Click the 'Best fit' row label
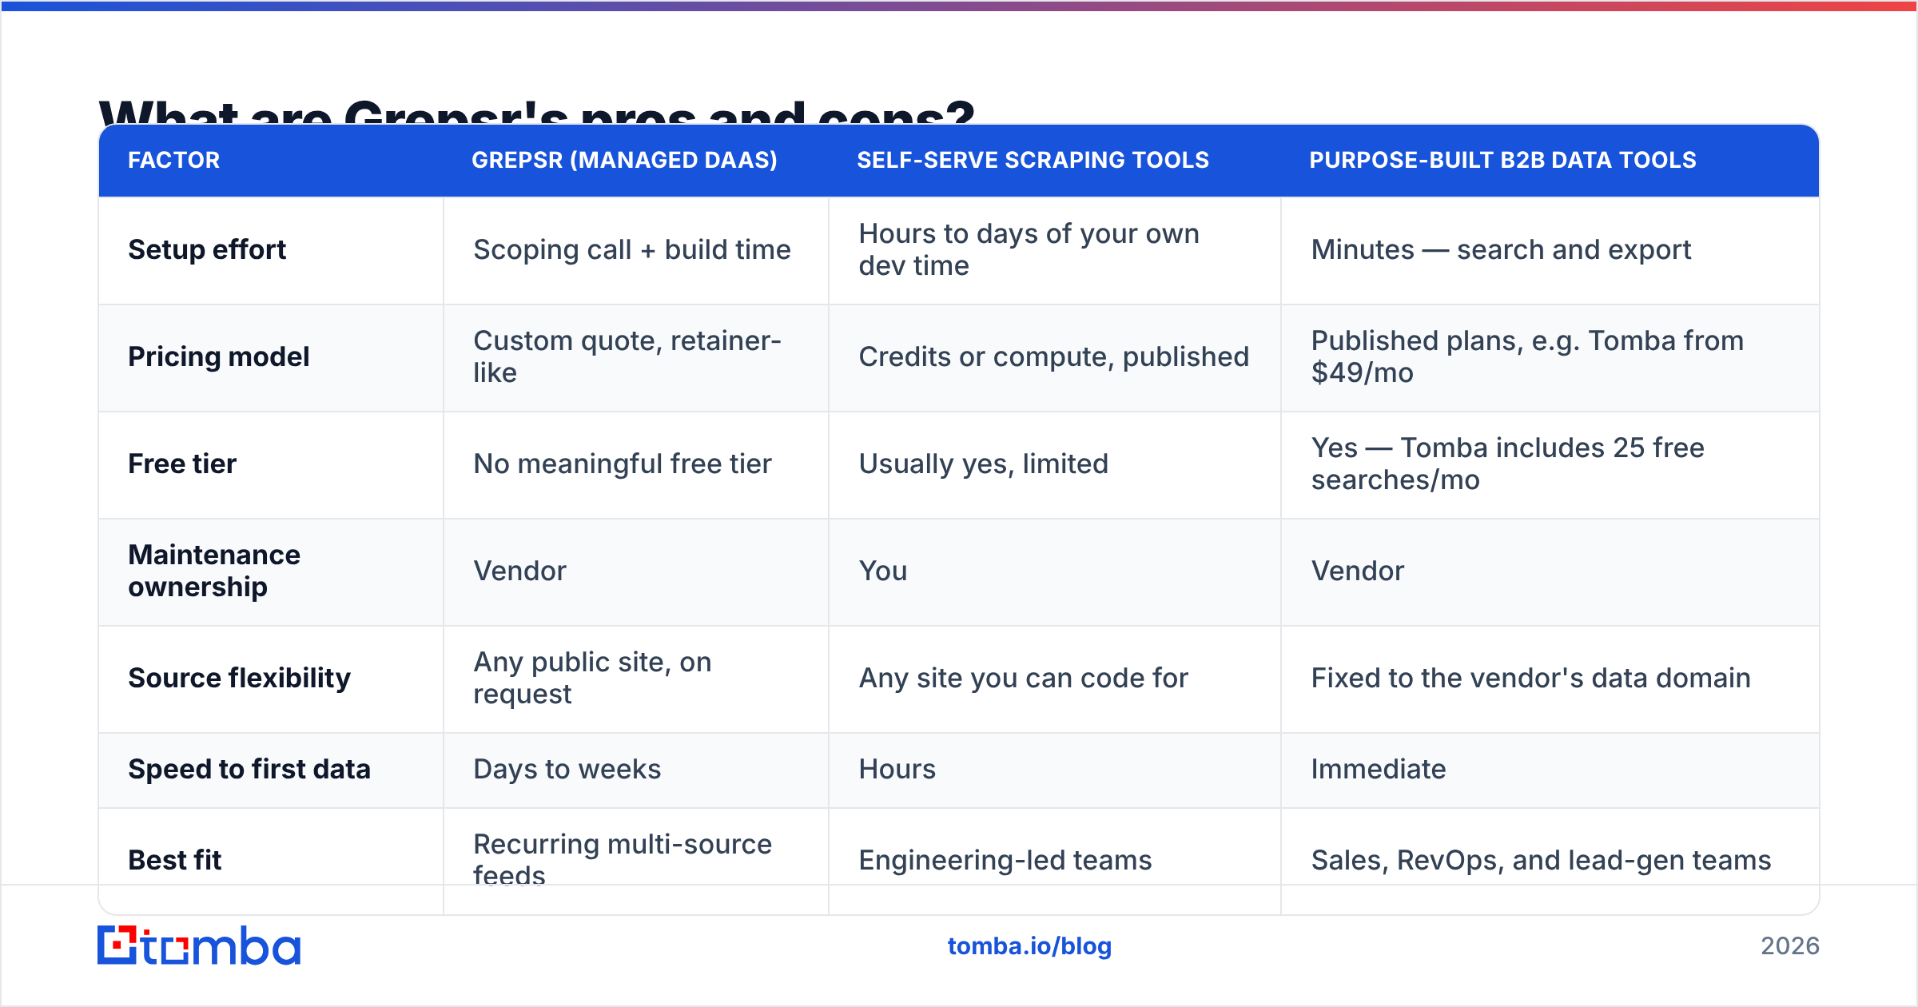Image resolution: width=1918 pixels, height=1007 pixels. click(175, 860)
